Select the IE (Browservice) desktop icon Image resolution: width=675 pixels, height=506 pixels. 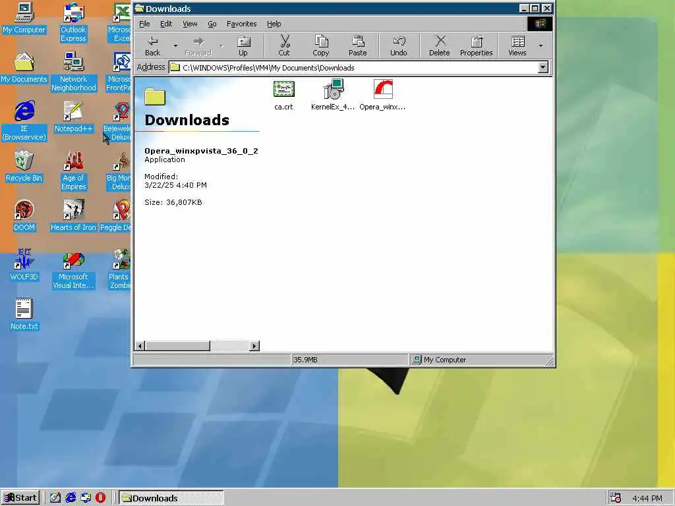[24, 121]
